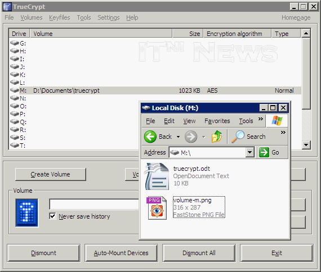Open TrueCrypt File menu

tap(9, 17)
